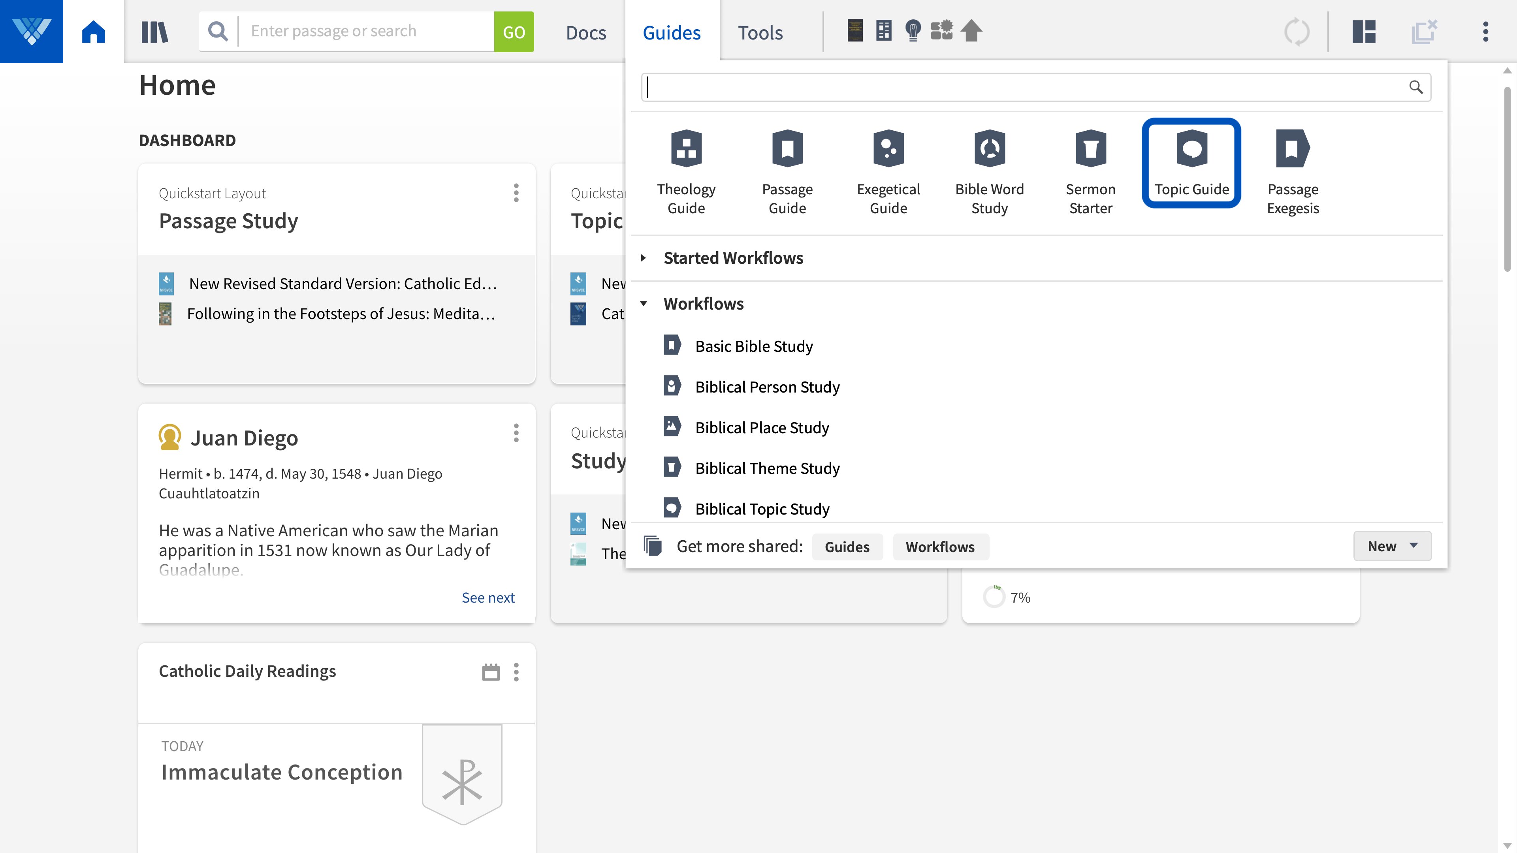
Task: Click the blocks with starburst shortcut icon
Action: point(942,31)
